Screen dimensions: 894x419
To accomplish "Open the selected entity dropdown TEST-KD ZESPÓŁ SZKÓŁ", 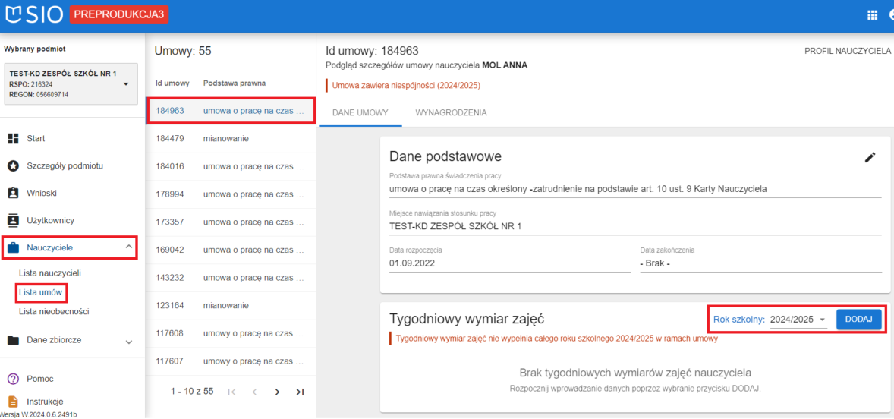I will pos(126,83).
